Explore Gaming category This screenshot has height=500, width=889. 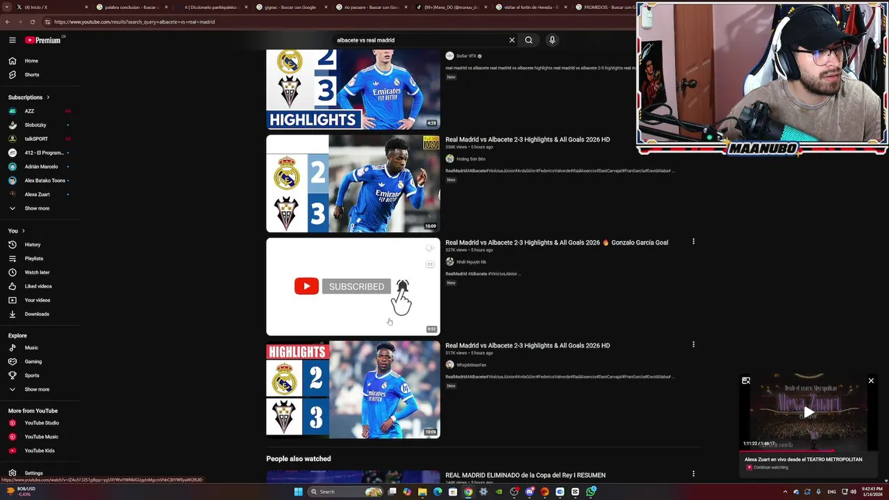point(40,361)
